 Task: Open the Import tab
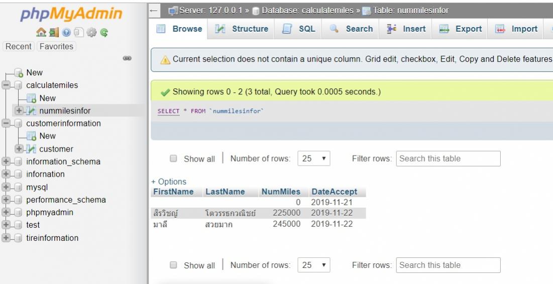(516, 29)
